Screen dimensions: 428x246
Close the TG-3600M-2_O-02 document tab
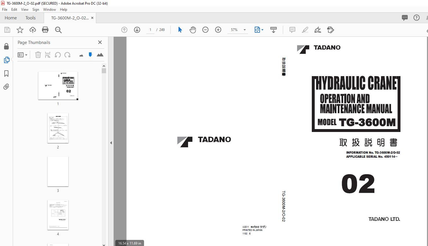coord(92,18)
